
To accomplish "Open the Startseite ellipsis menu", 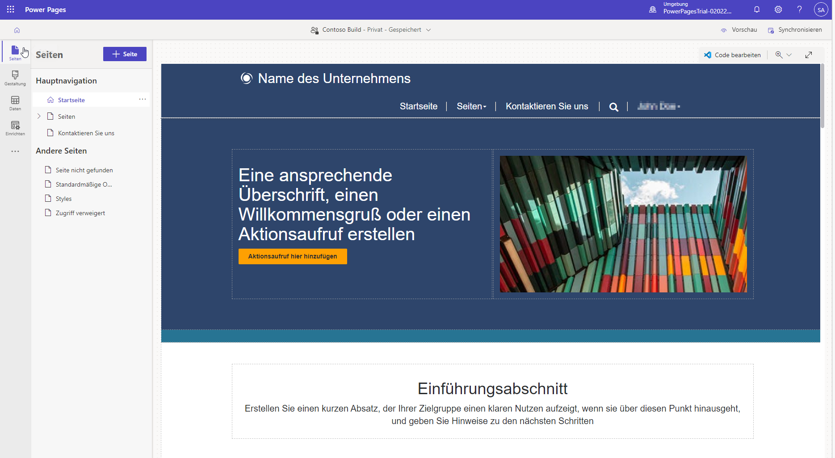I will pyautogui.click(x=142, y=99).
